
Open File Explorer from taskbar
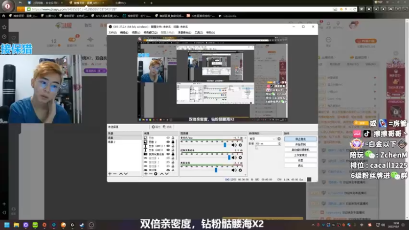click(x=16, y=225)
